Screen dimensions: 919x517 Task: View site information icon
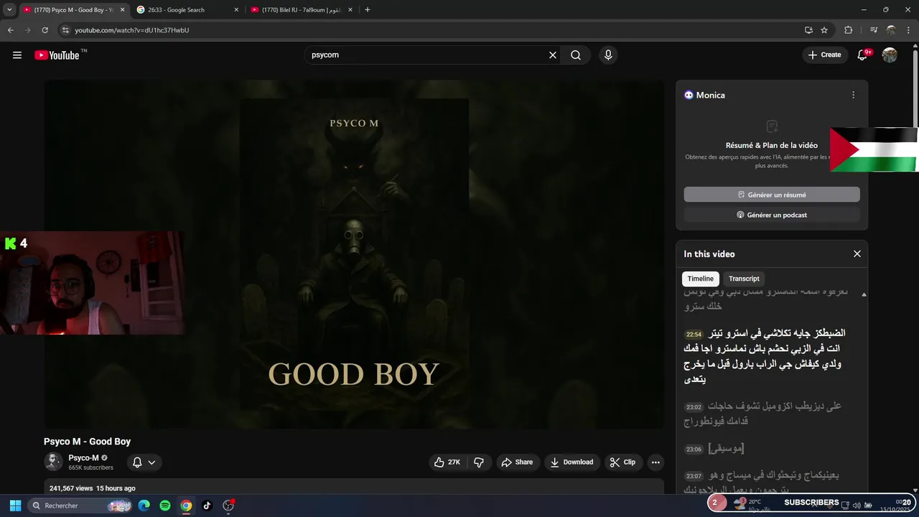point(65,30)
